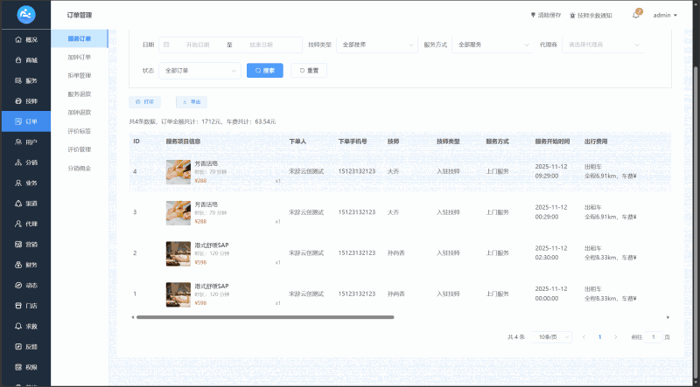Open the 评价标签 submenu item
This screenshot has width=700, height=387.
coord(80,131)
